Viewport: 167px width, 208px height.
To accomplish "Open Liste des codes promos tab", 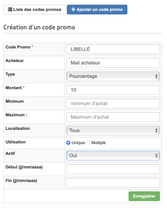I will click(x=35, y=10).
